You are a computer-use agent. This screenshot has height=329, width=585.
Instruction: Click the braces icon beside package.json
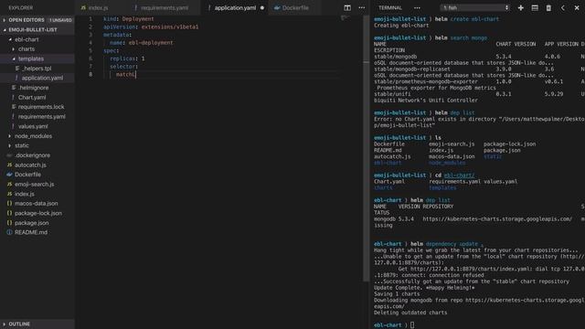(9, 223)
